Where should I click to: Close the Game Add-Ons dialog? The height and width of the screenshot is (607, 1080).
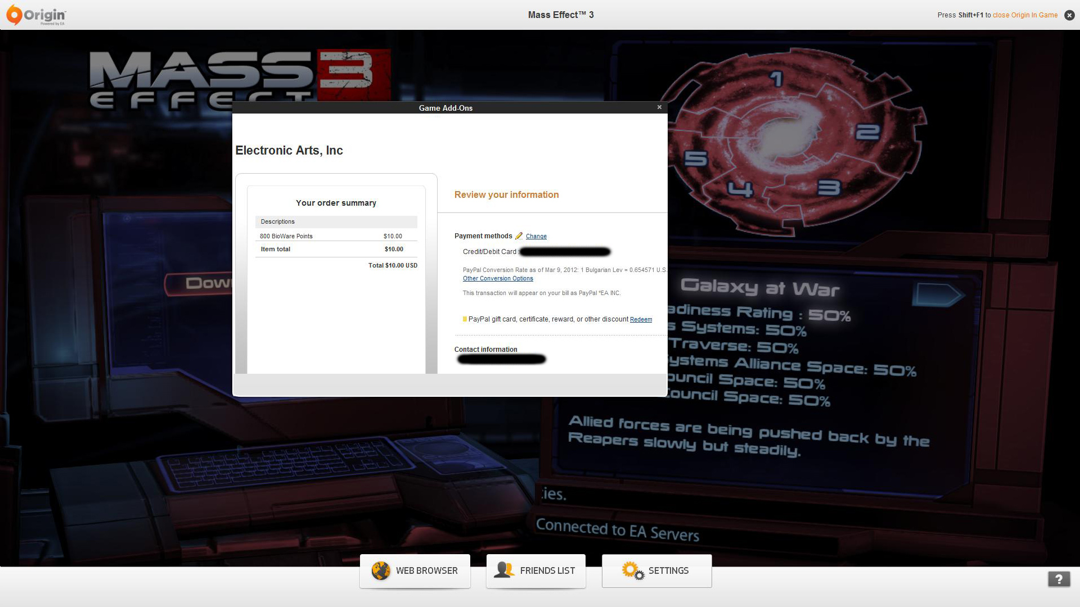pyautogui.click(x=659, y=107)
